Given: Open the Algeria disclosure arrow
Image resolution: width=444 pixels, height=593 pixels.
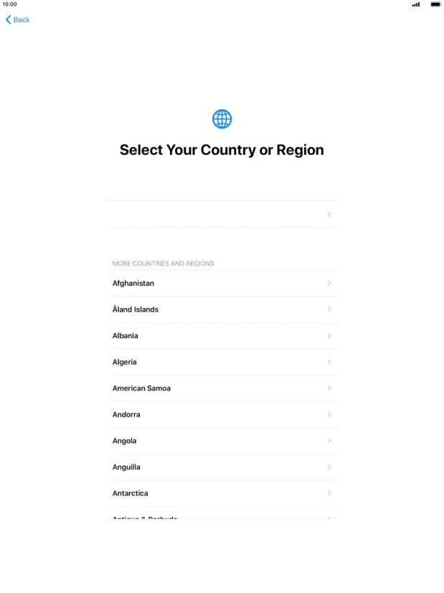Looking at the screenshot, I should (x=329, y=362).
